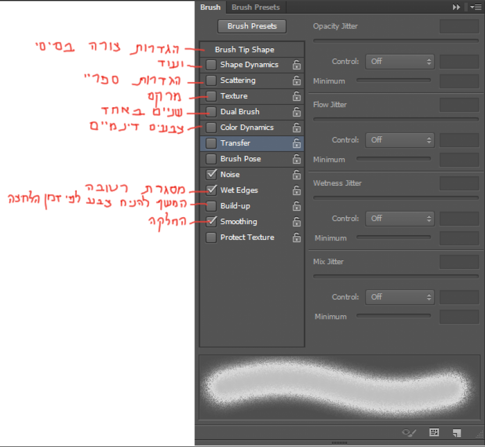Enable the Build-up checkbox

(211, 206)
